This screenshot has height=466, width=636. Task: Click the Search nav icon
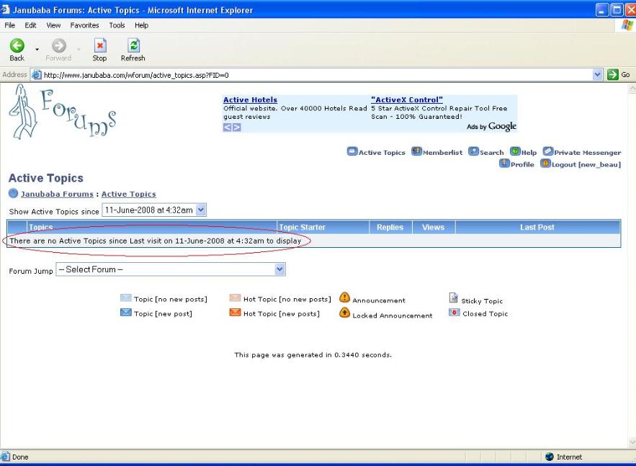[473, 151]
